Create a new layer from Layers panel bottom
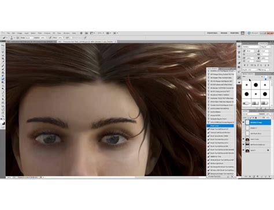The image size is (274, 210). (266, 177)
